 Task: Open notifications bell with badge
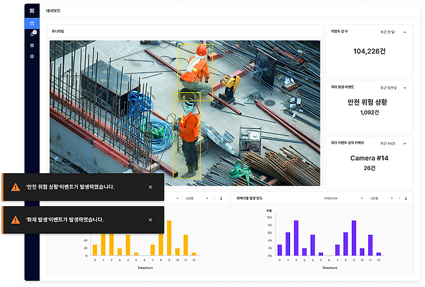(32, 34)
